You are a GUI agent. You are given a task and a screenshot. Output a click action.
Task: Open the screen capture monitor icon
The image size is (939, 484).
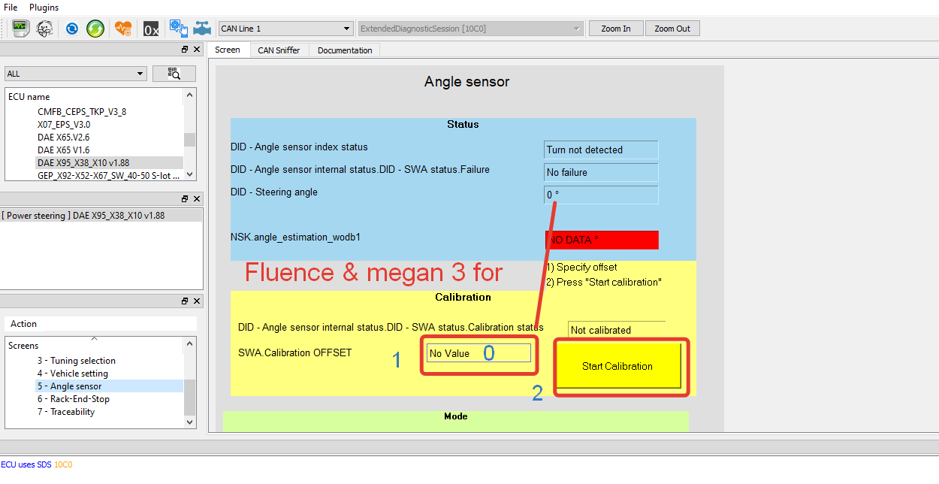[x=20, y=28]
